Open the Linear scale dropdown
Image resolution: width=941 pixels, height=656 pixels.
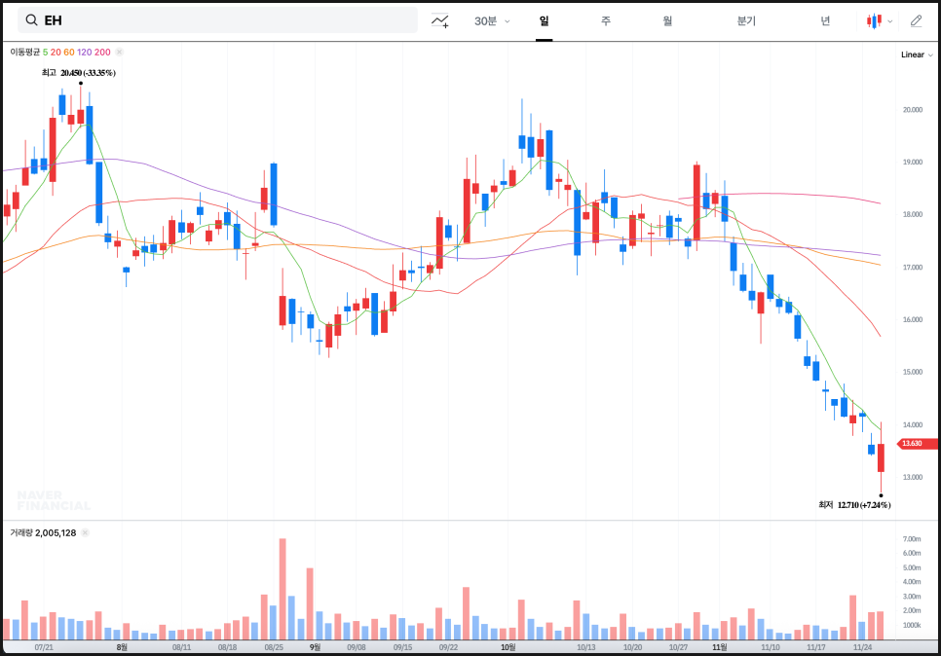pyautogui.click(x=916, y=55)
